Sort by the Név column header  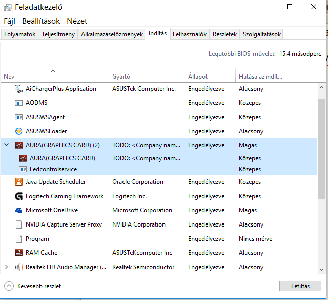[x=54, y=76]
